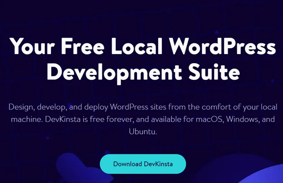Image resolution: width=283 pixels, height=183 pixels.
Task: Click the "Development Suite" headline line
Action: click(x=143, y=72)
